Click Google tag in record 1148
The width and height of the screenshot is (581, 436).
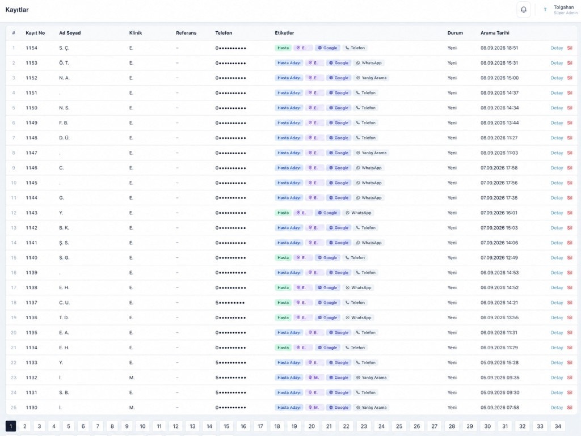(339, 138)
